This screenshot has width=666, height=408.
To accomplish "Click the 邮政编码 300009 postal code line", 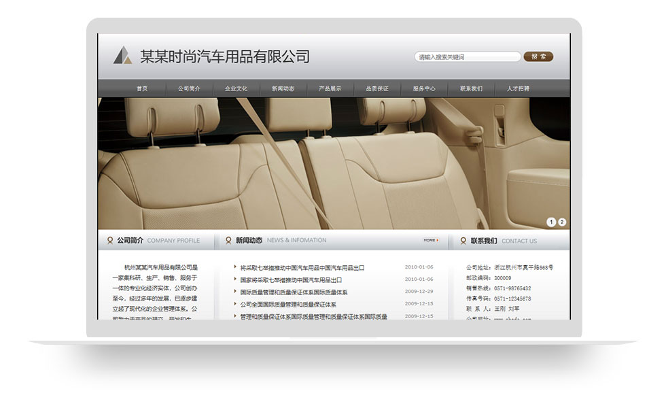I will pyautogui.click(x=489, y=278).
